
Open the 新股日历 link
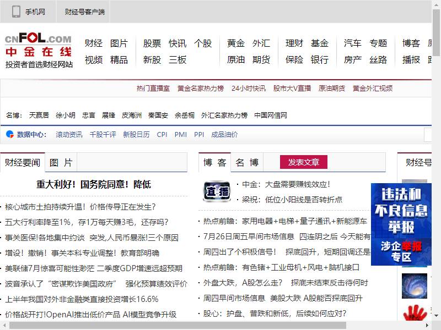136,135
